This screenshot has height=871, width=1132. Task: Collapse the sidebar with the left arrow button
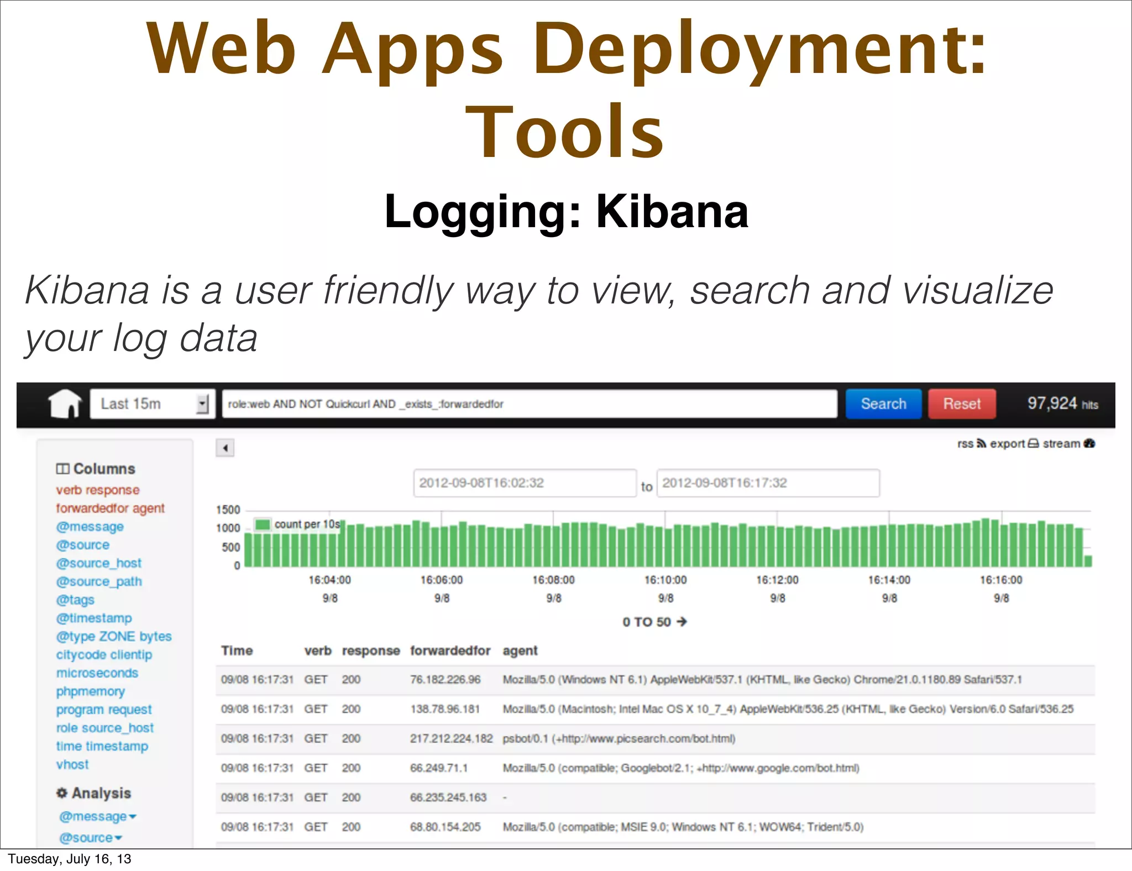[x=225, y=448]
